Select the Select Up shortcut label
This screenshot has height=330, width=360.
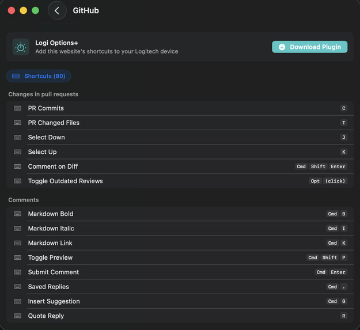[x=42, y=152]
